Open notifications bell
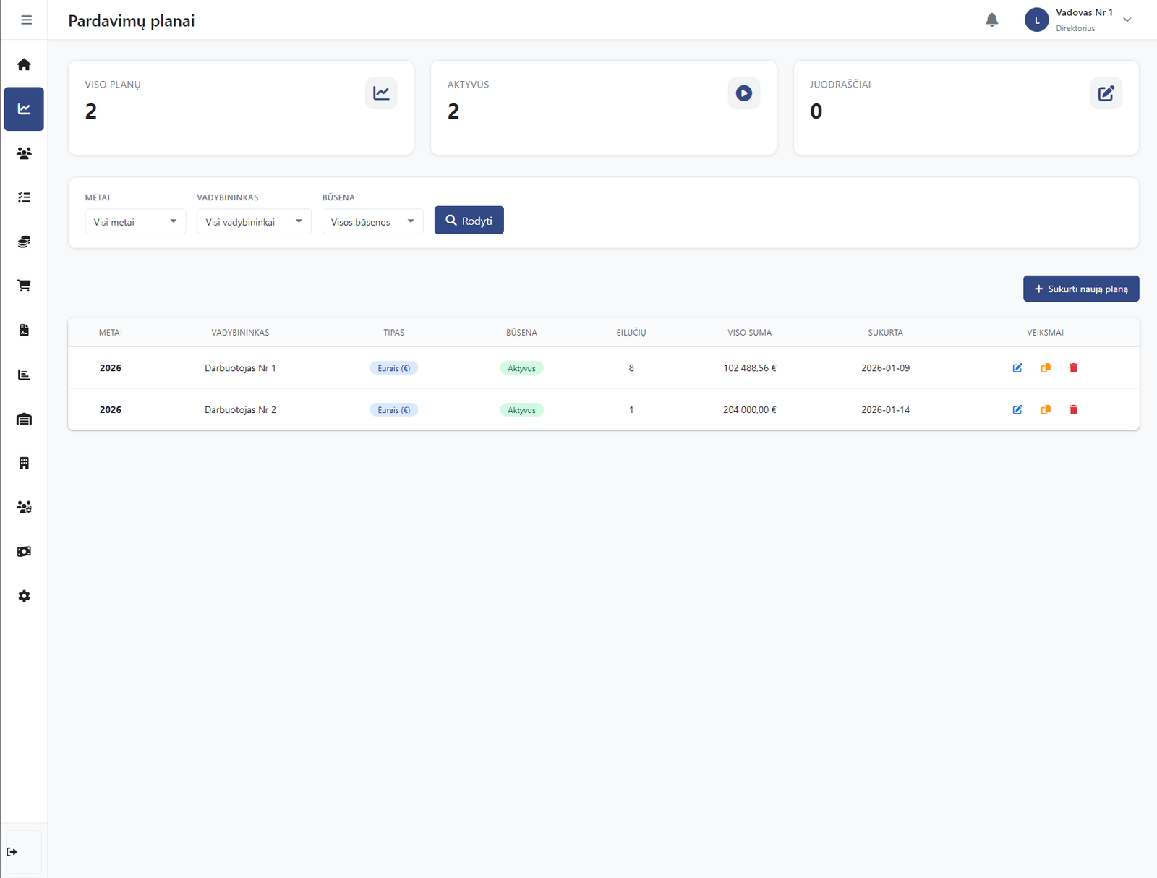1157x878 pixels. 992,20
